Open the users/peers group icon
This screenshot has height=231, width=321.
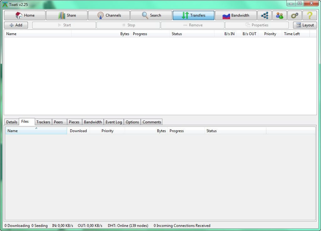click(279, 15)
